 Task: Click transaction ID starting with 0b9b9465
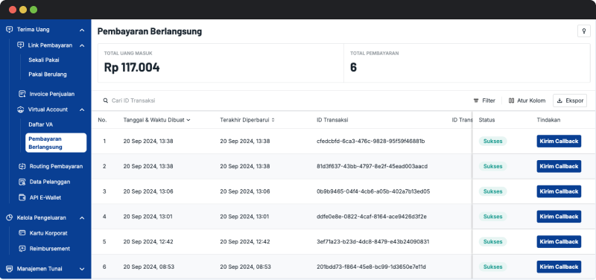click(373, 191)
